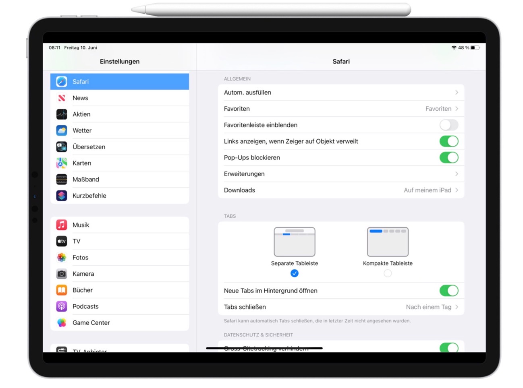Image resolution: width=523 pixels, height=388 pixels.
Task: Open Downloads location chevron
Action: coord(457,190)
